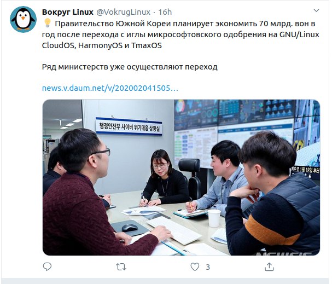Open the Вокруг Linux penguin avatar

(23, 20)
